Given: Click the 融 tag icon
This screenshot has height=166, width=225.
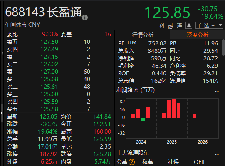Looking at the screenshot, I should 171,26.
